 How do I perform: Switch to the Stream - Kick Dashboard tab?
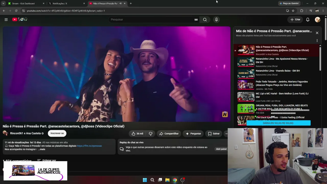23,4
